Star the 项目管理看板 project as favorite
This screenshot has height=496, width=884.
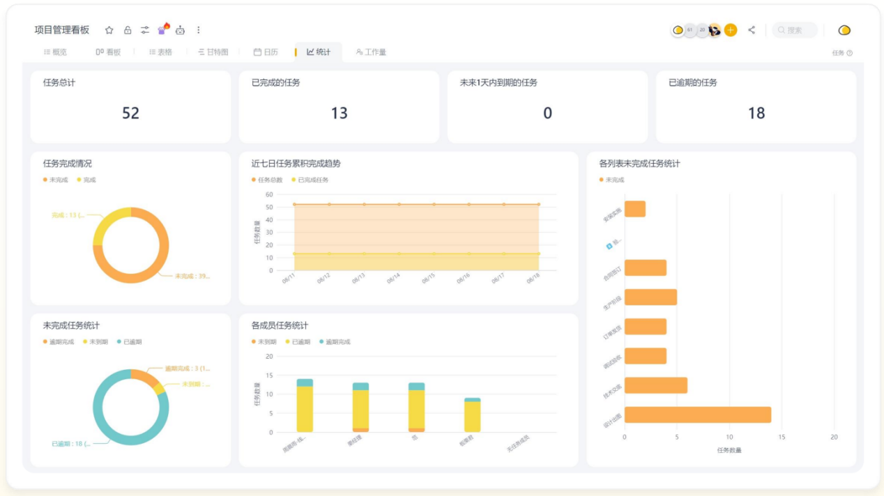pos(109,30)
